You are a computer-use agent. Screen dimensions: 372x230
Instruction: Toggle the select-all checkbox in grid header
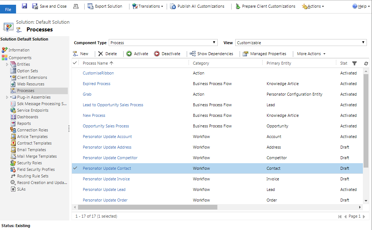[x=75, y=63]
